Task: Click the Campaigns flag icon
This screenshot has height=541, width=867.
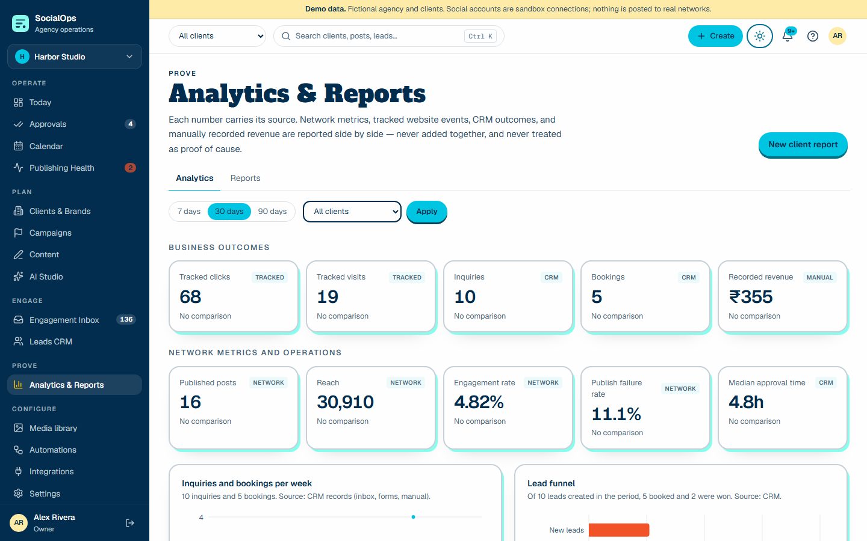Action: click(19, 233)
